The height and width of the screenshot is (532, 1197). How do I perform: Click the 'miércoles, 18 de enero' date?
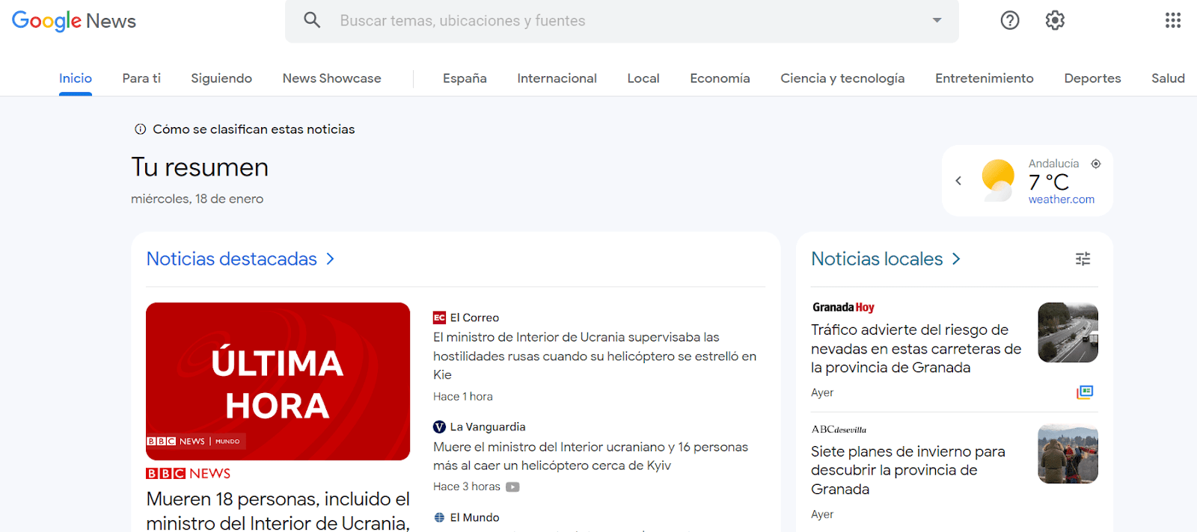click(x=197, y=199)
